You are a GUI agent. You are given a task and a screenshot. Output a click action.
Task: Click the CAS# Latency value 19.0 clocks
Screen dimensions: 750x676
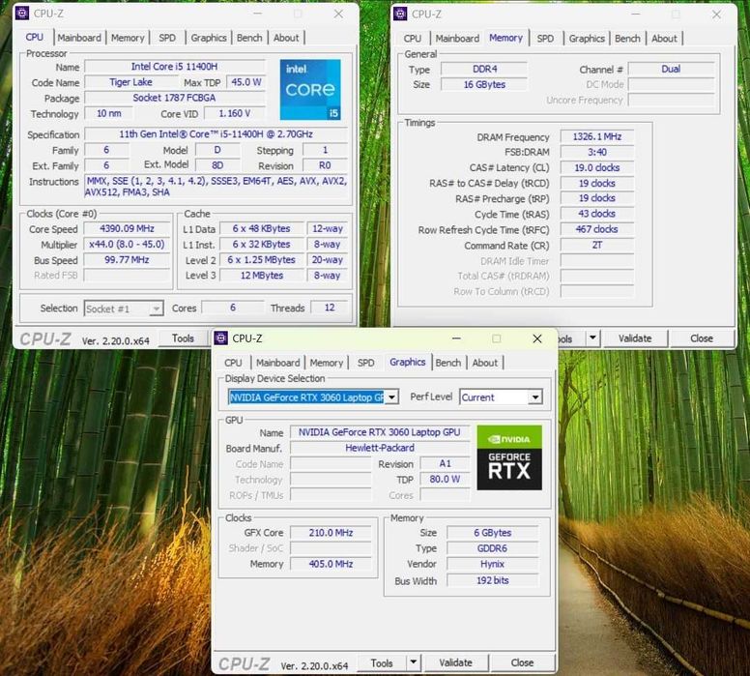coord(597,167)
